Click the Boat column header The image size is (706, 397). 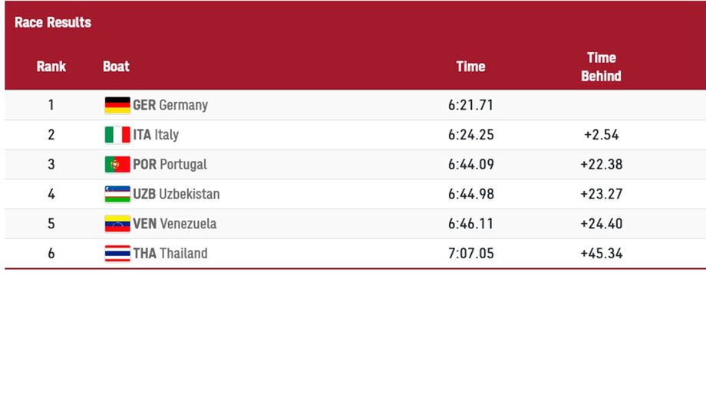point(116,66)
